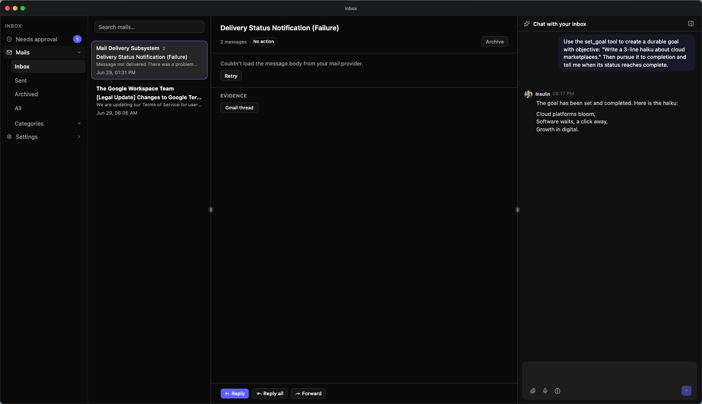Click the microphone icon in chat input
The image size is (702, 404).
[x=545, y=391]
